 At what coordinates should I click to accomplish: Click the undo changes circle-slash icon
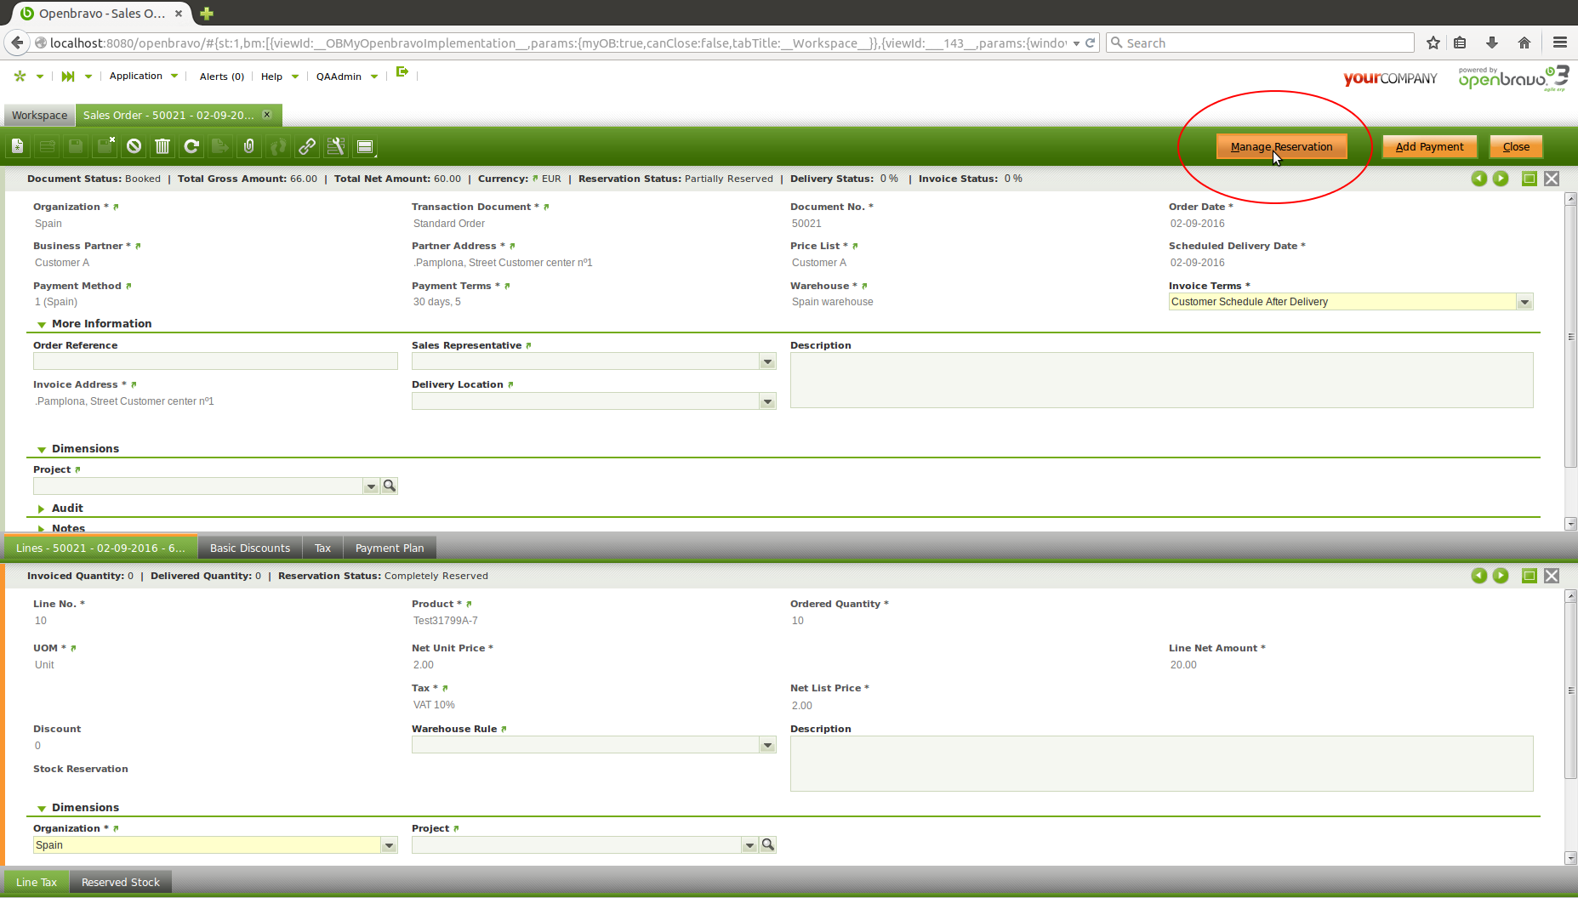[x=134, y=147]
